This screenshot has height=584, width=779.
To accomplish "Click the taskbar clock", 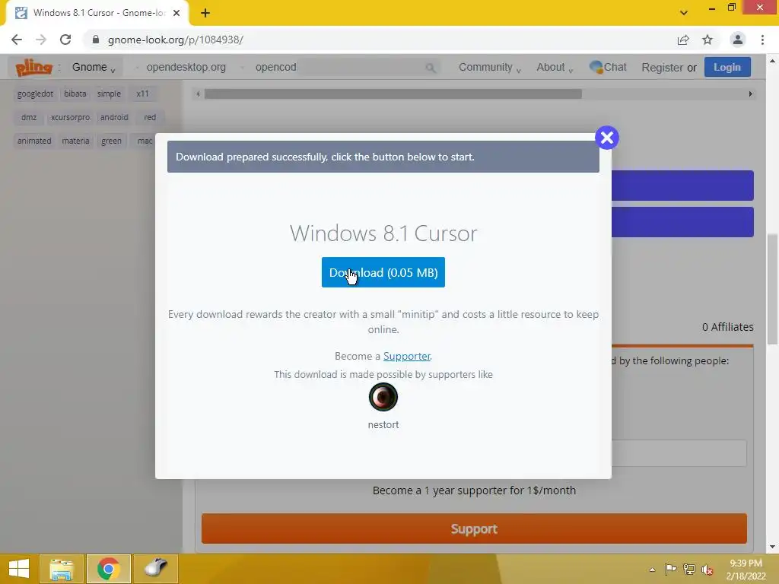I will pyautogui.click(x=746, y=570).
